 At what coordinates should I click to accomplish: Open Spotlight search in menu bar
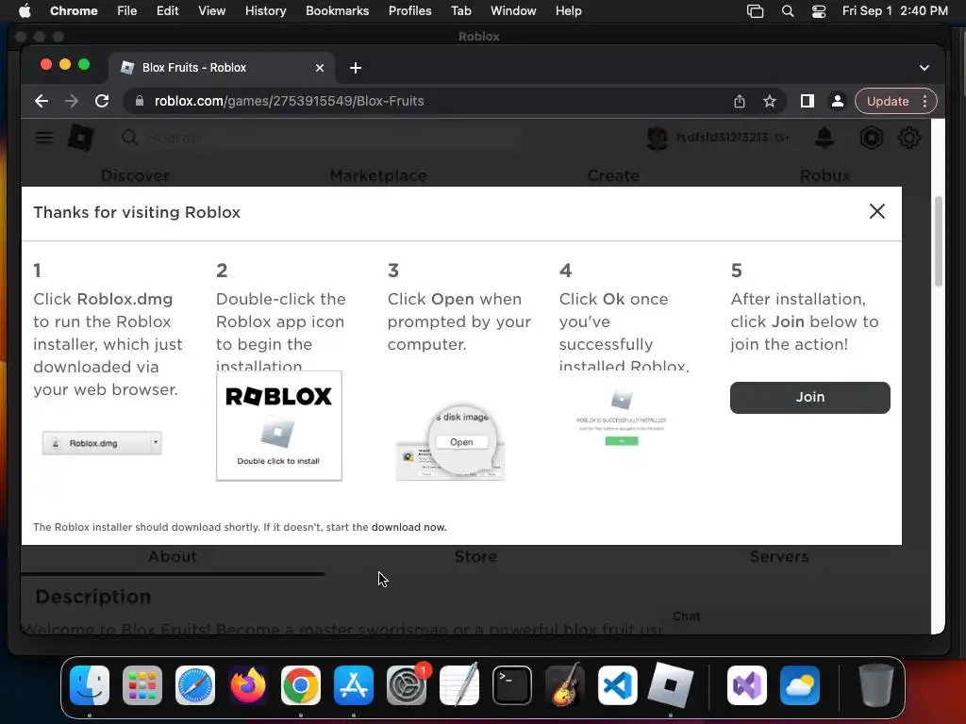pyautogui.click(x=788, y=10)
